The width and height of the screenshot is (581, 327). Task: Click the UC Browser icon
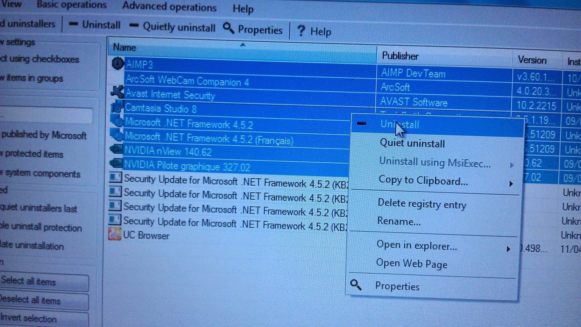click(114, 234)
